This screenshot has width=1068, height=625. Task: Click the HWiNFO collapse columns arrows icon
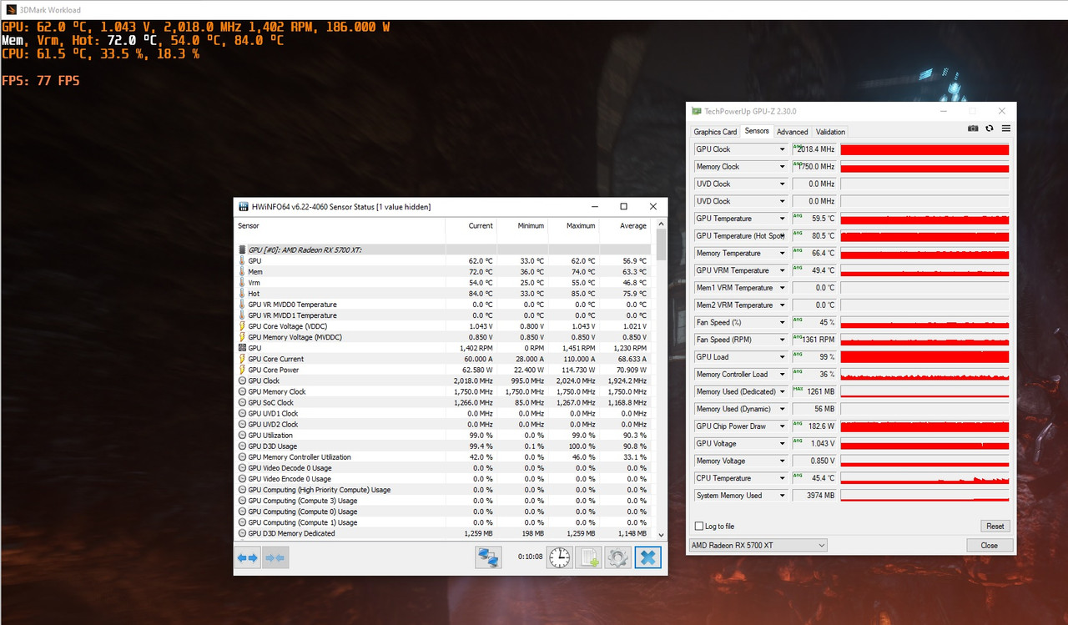pyautogui.click(x=275, y=557)
